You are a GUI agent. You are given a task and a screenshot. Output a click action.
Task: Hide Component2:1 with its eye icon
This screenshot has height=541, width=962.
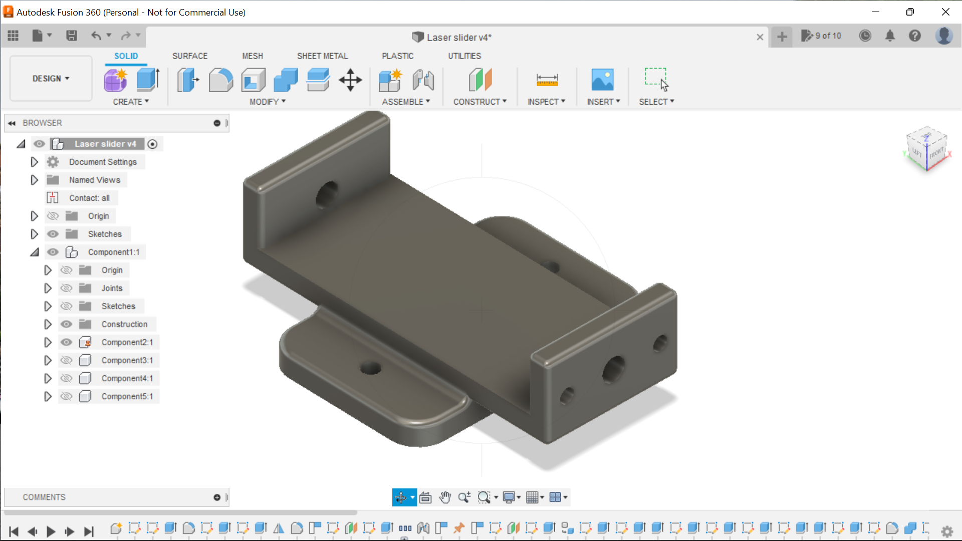point(66,343)
